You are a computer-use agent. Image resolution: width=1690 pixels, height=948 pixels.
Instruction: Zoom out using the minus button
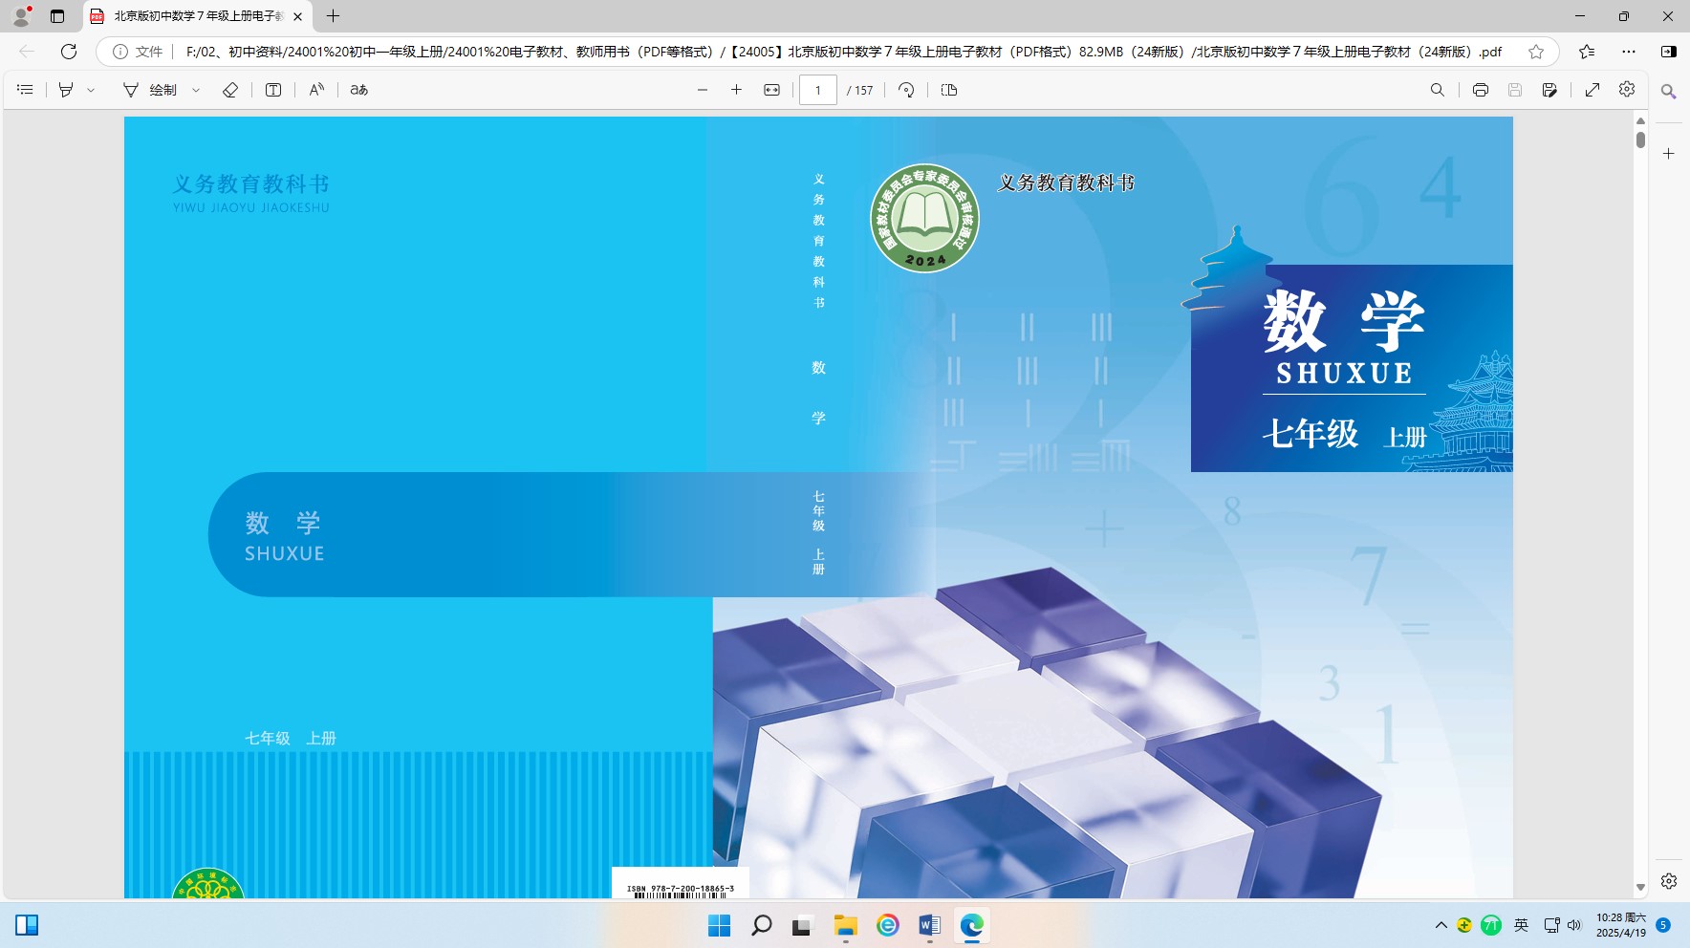coord(703,90)
